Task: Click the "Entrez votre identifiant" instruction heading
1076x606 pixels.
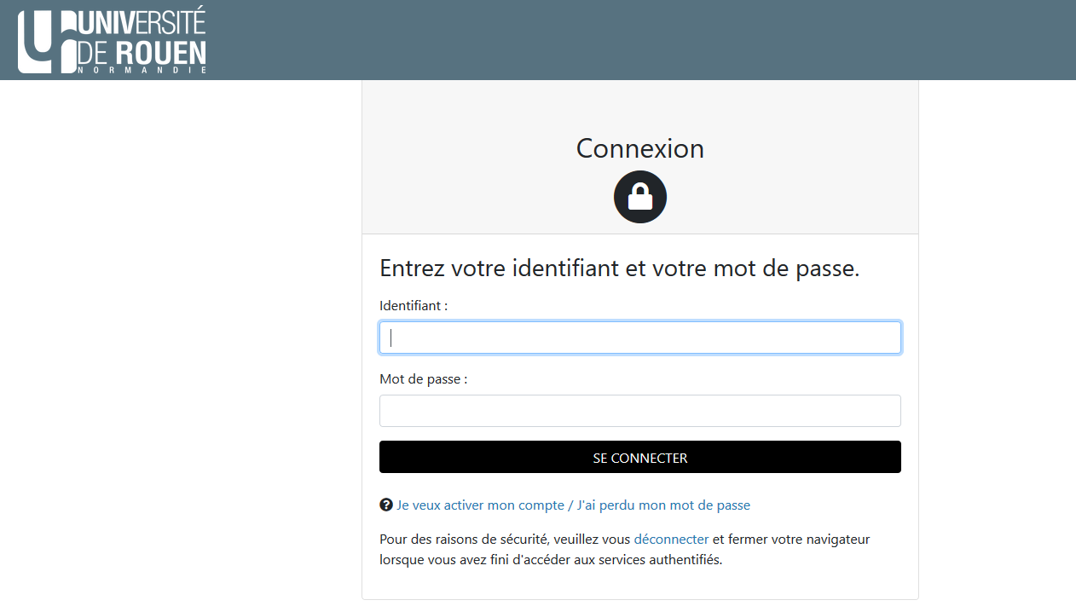Action: coord(619,268)
